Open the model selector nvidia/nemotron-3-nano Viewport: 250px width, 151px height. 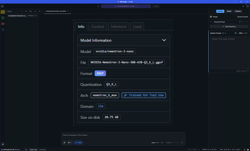click(x=126, y=6)
